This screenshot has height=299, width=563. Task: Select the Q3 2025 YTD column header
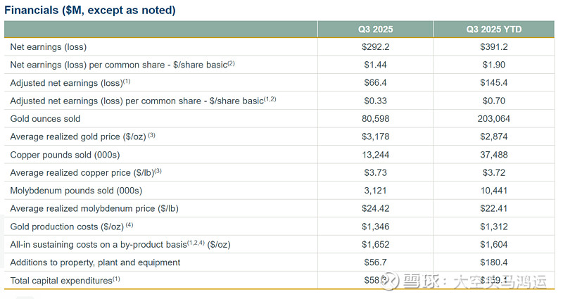(494, 29)
